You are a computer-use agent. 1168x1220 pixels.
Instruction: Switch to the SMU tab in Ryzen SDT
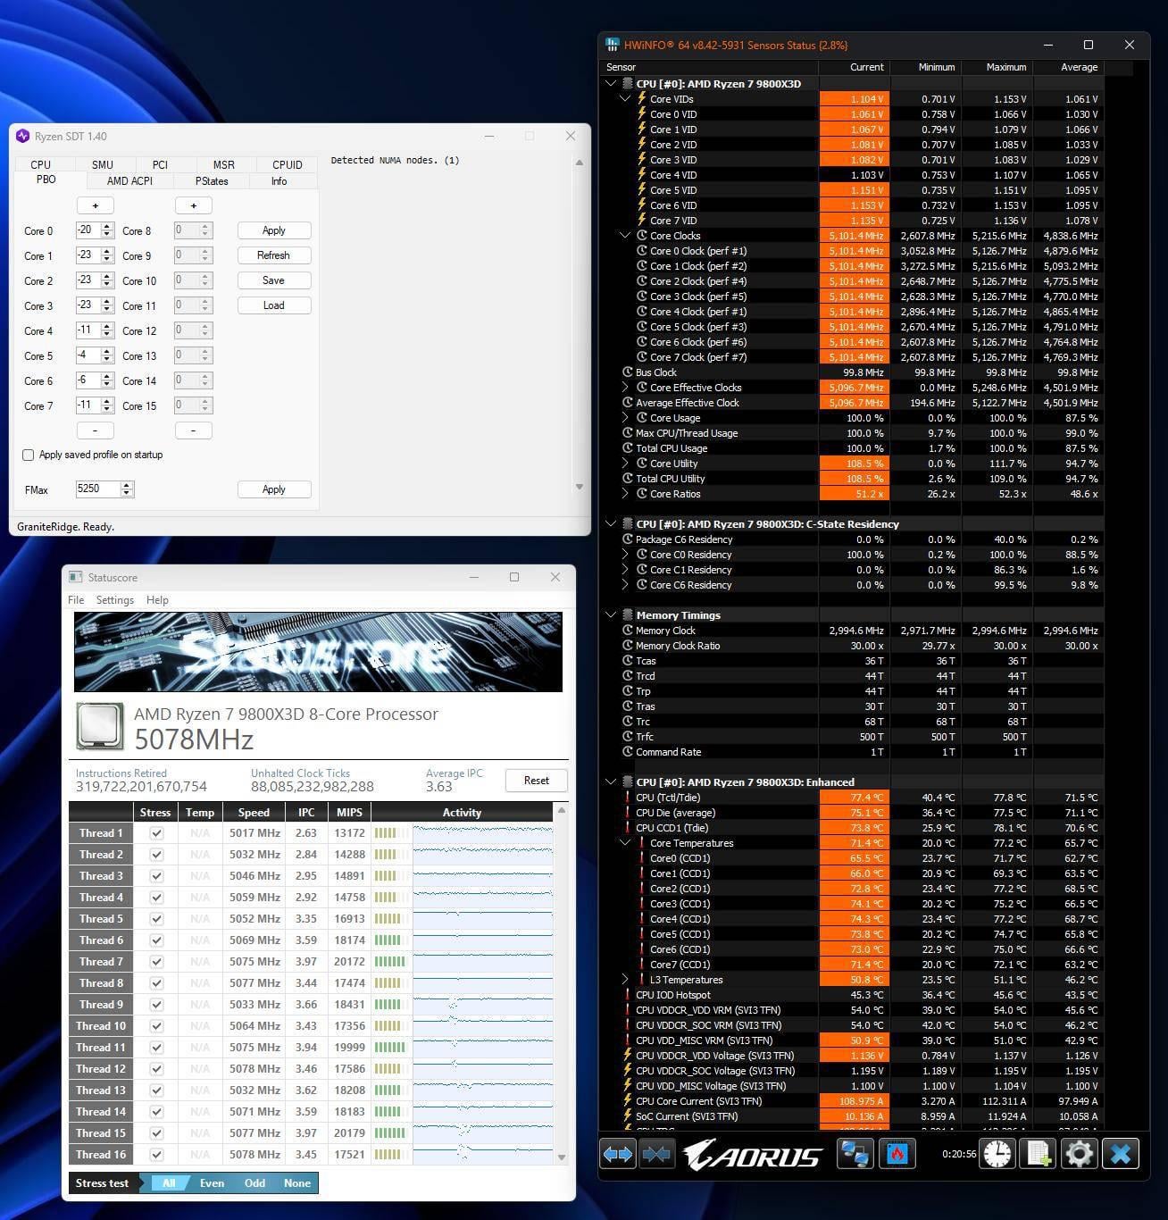[102, 164]
